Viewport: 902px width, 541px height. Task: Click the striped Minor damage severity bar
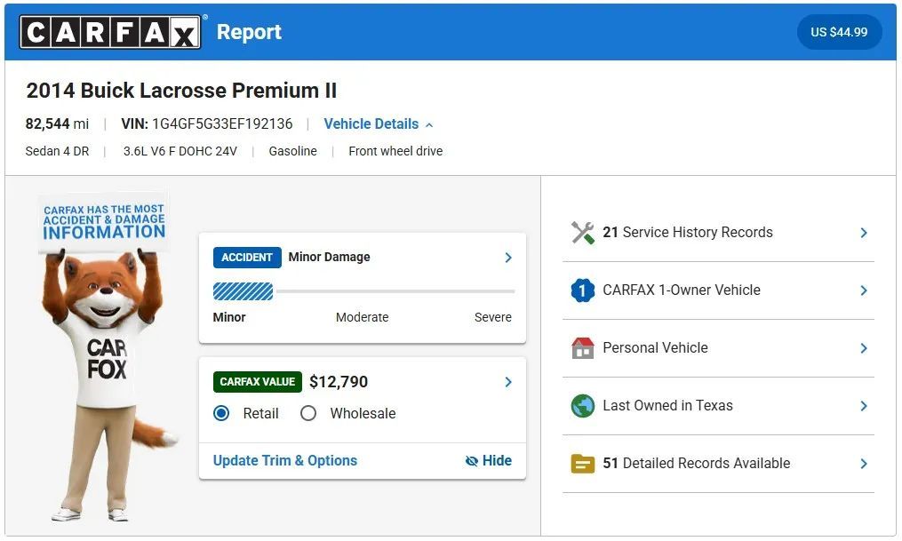click(243, 292)
